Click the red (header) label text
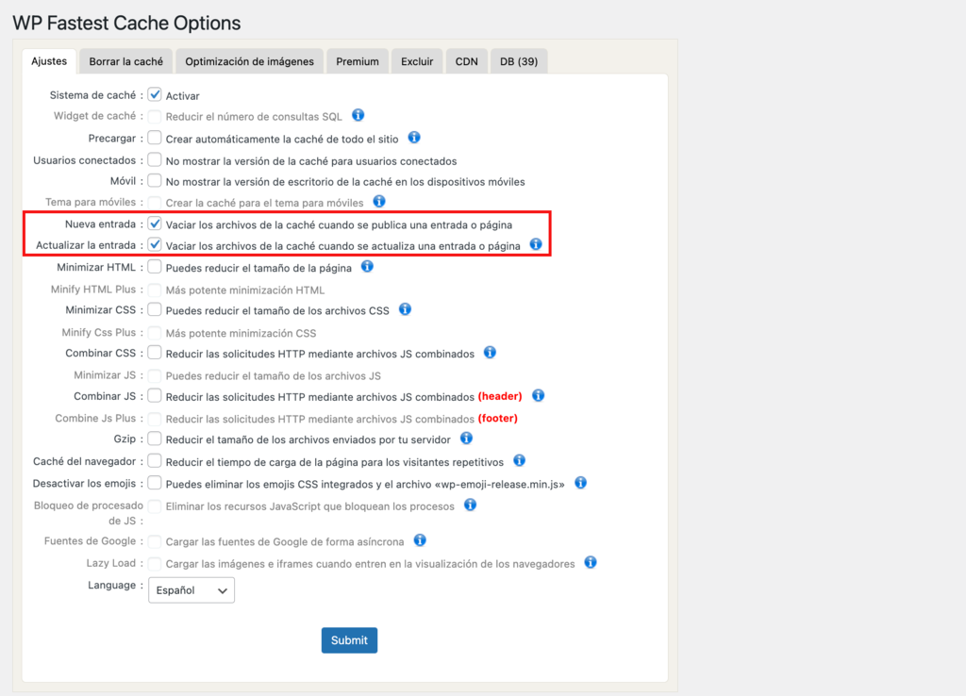The width and height of the screenshot is (966, 696). pyautogui.click(x=500, y=396)
